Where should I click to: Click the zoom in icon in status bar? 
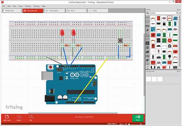[141, 124]
